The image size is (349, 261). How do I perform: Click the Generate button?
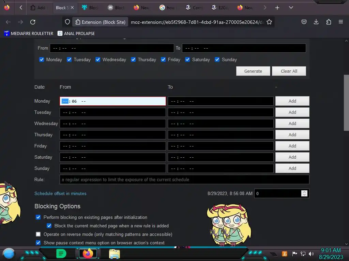click(253, 71)
